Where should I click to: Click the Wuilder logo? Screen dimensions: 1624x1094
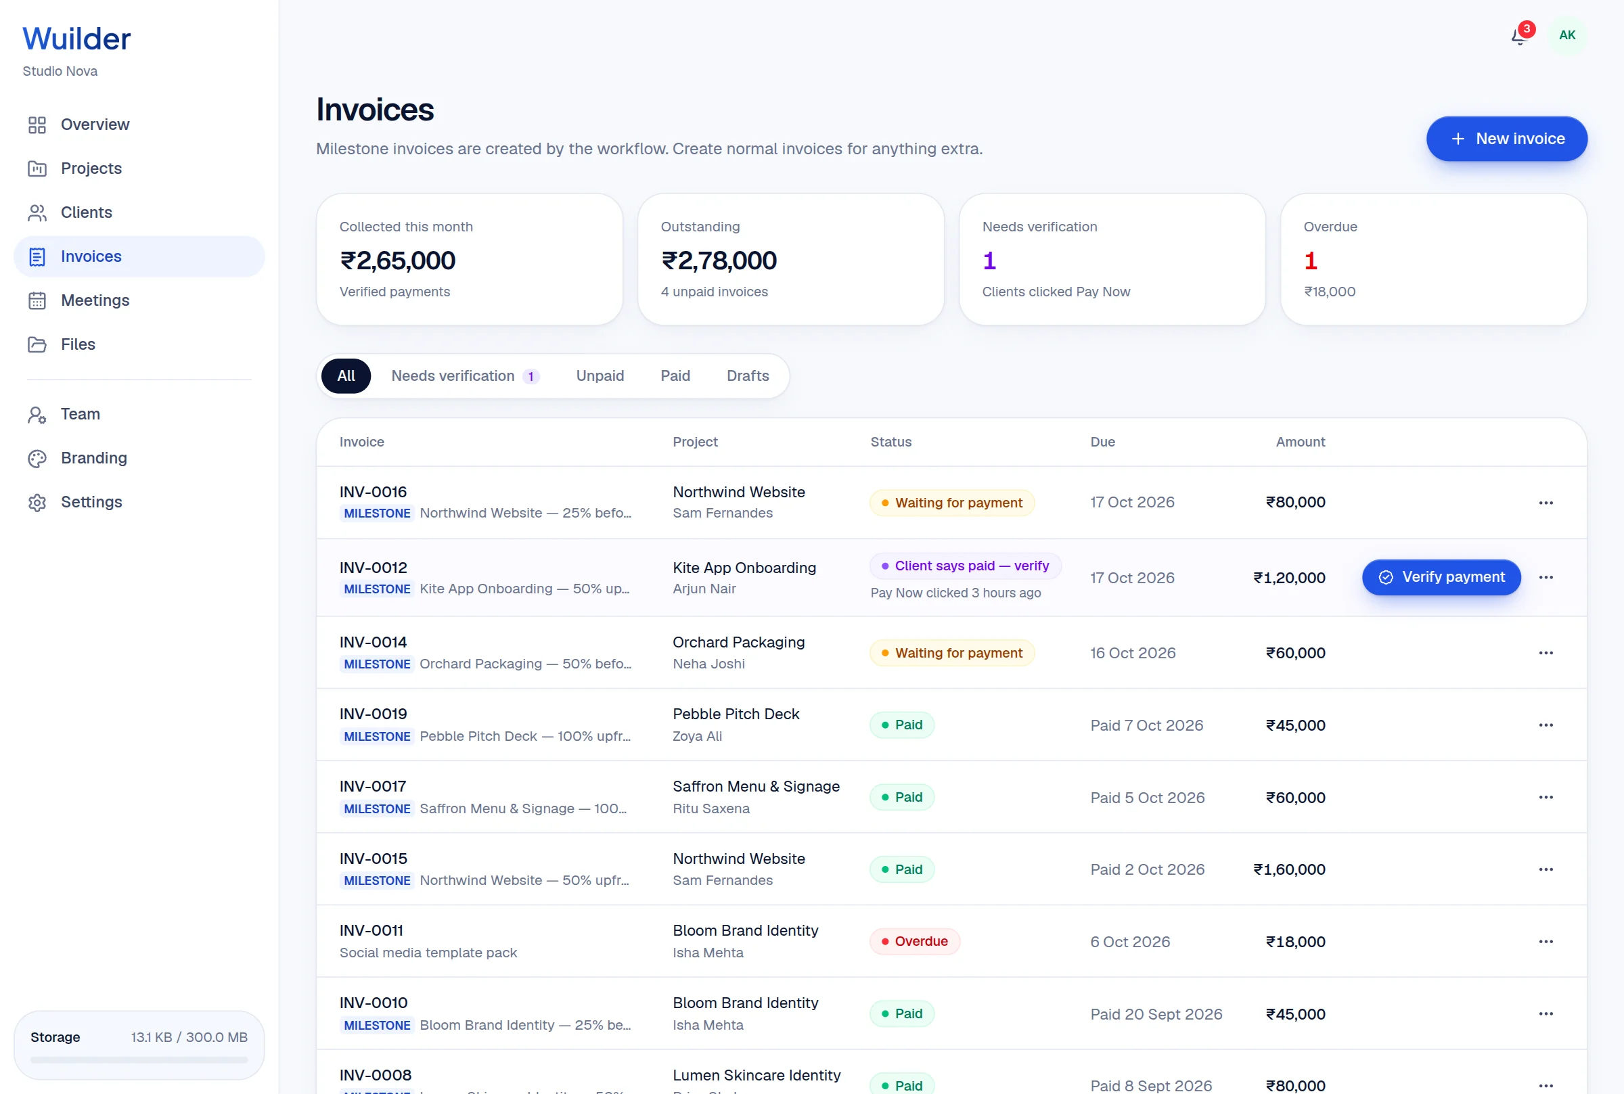pos(76,39)
